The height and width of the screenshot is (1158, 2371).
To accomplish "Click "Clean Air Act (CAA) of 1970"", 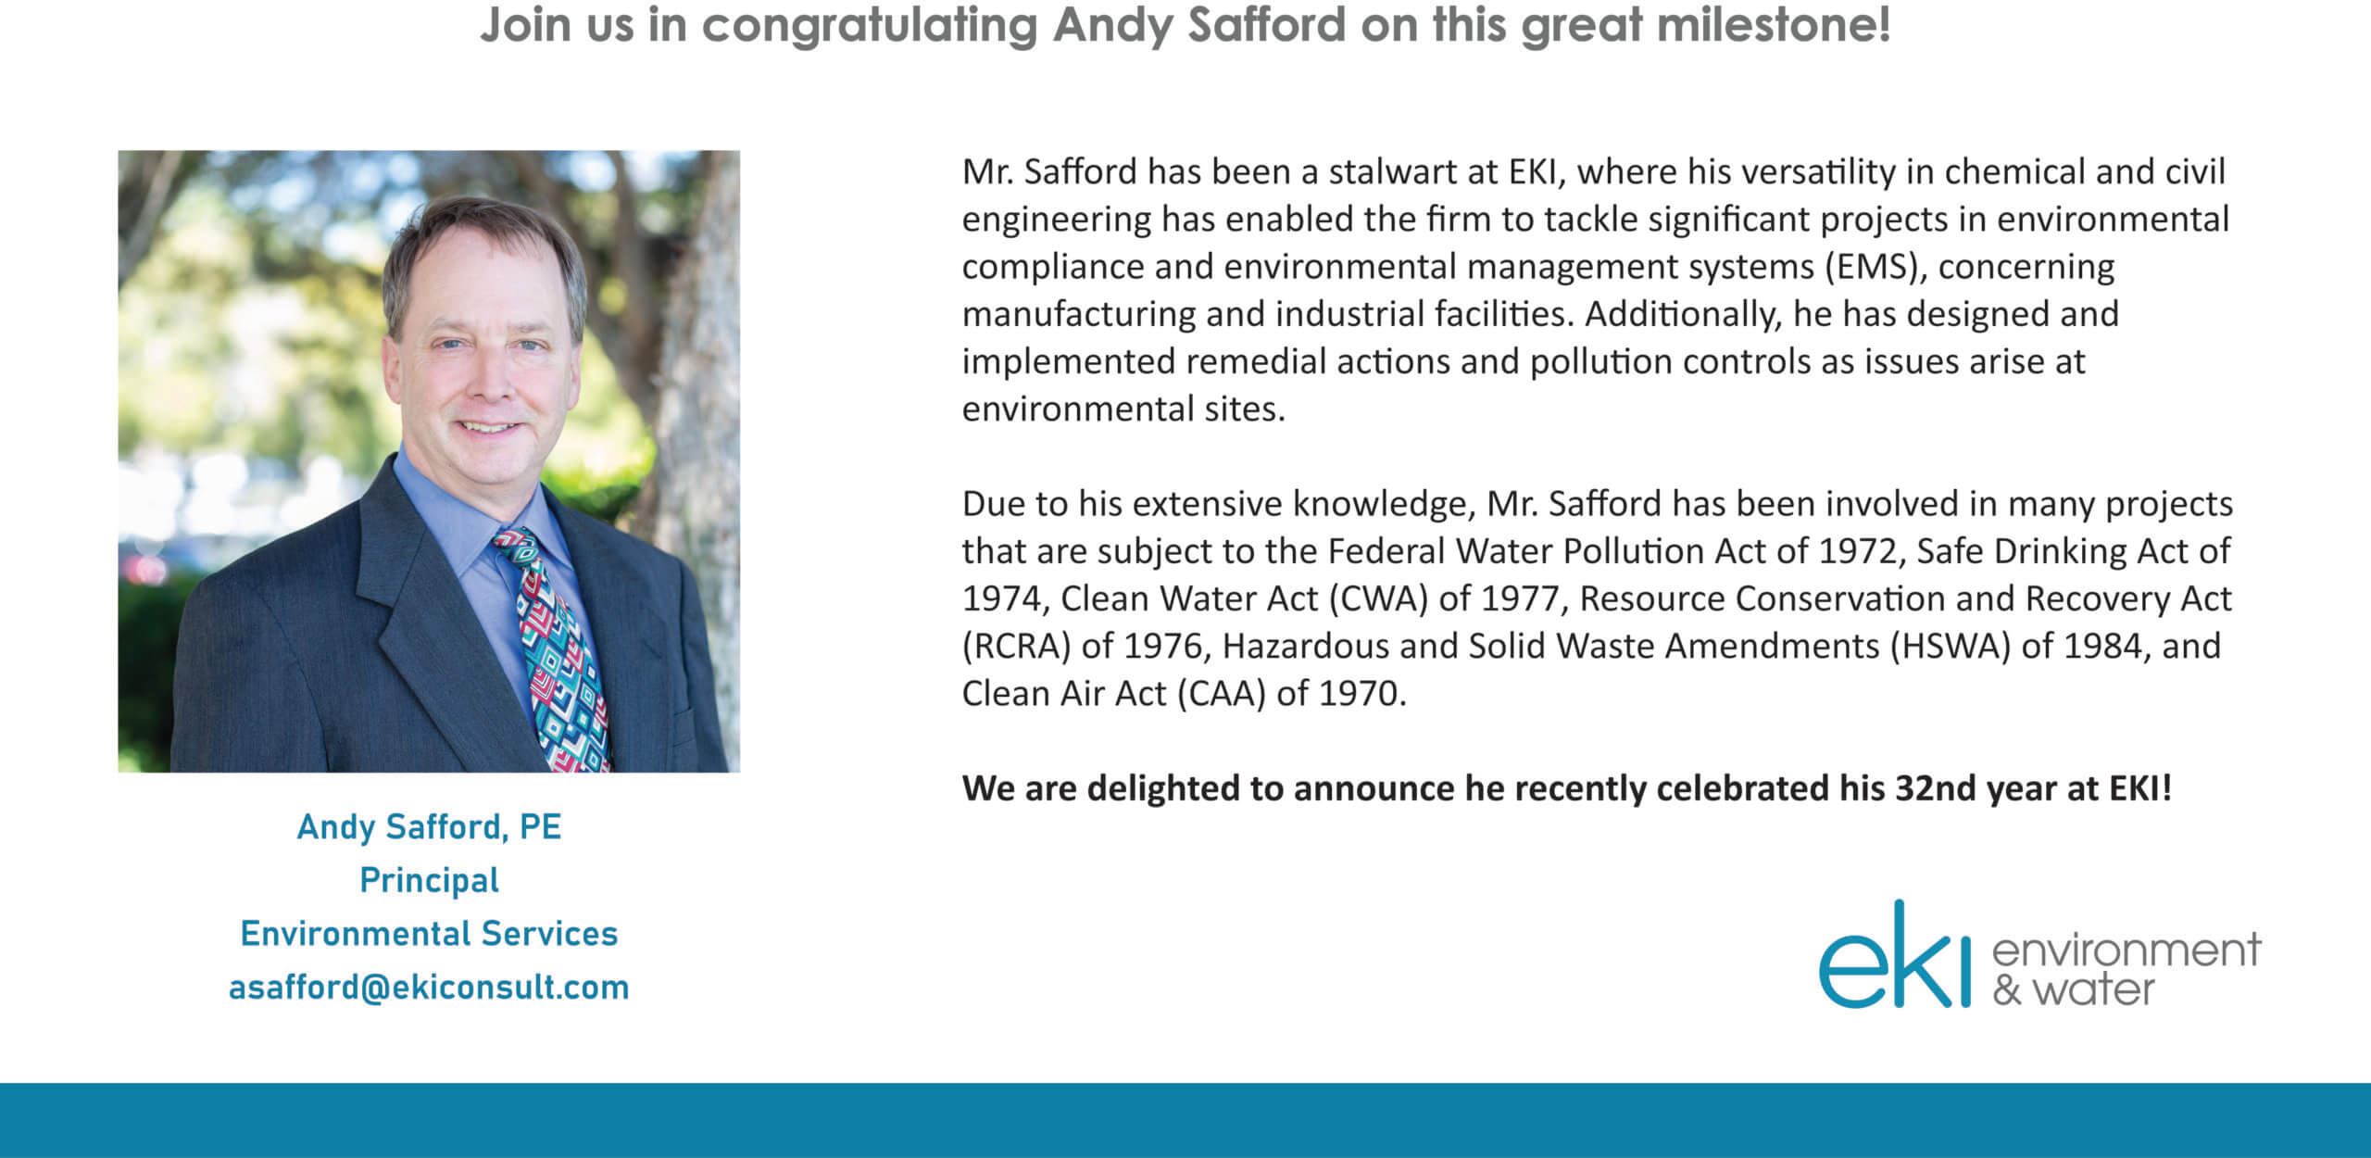I will 1183,693.
